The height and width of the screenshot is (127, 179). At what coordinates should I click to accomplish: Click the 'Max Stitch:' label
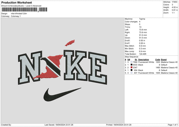[129, 46]
